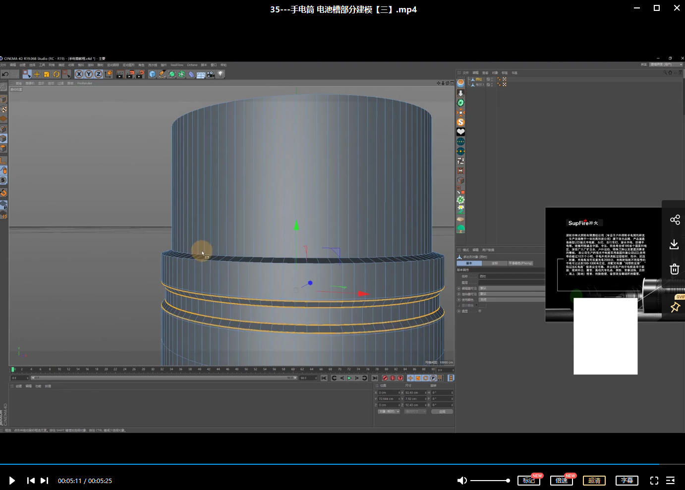Open the Deformer objects icon
Screen dimensions: 685x490
coord(191,74)
